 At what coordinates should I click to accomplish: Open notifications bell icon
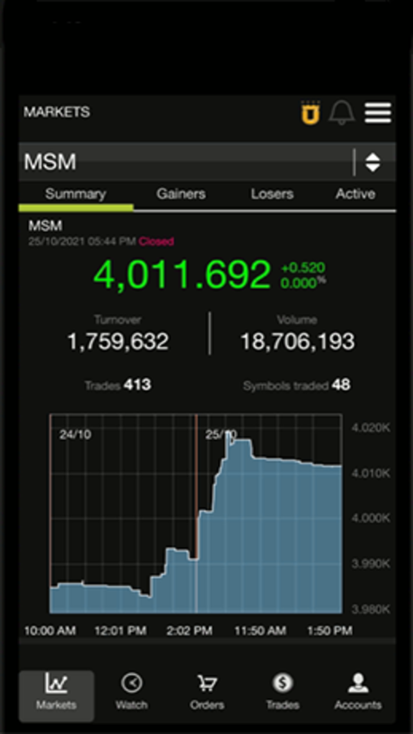[342, 113]
